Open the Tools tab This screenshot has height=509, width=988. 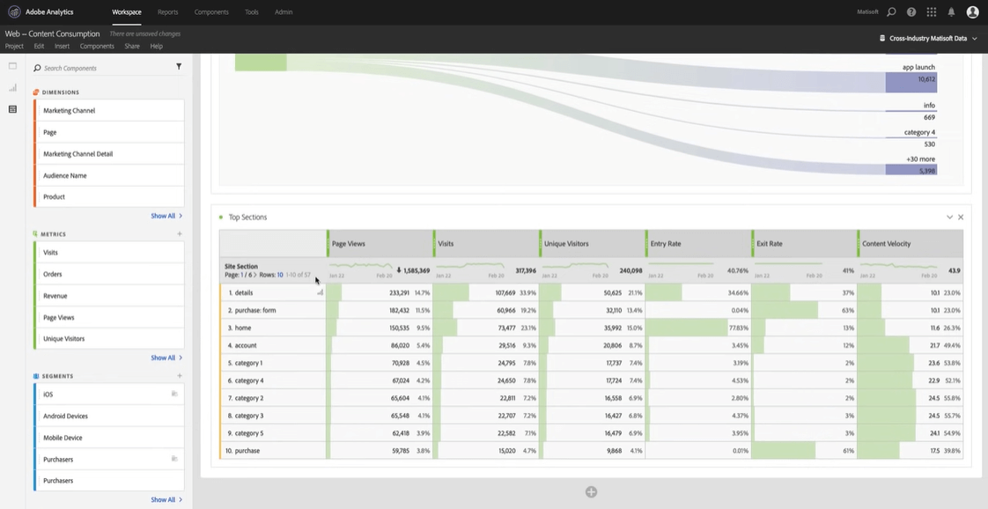[x=252, y=12]
